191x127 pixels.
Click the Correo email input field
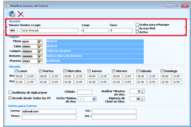pos(49,111)
